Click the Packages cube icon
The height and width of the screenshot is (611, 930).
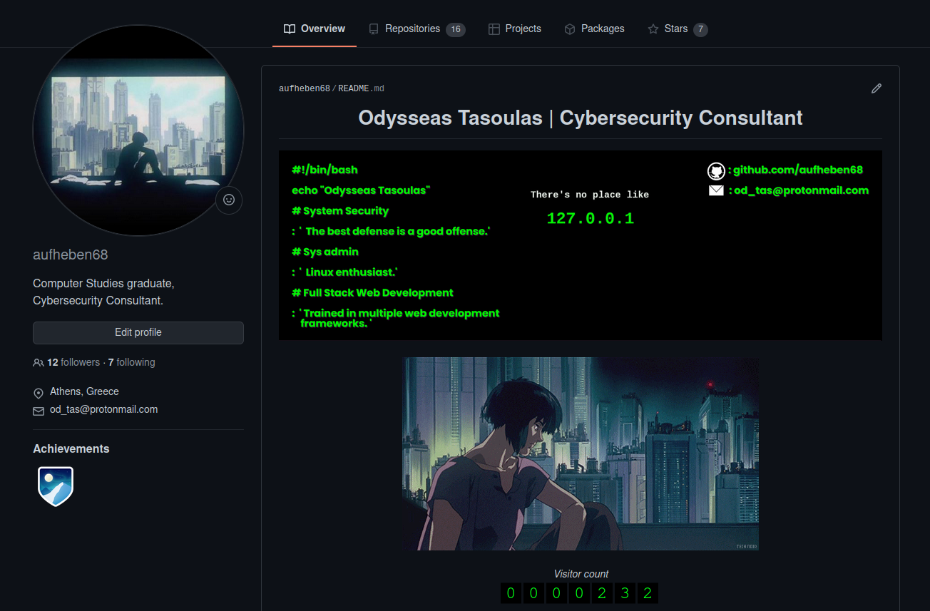pyautogui.click(x=570, y=29)
